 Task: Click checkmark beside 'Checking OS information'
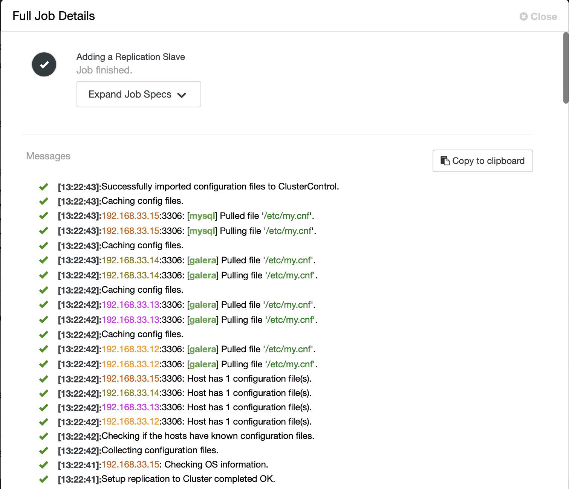coord(44,464)
